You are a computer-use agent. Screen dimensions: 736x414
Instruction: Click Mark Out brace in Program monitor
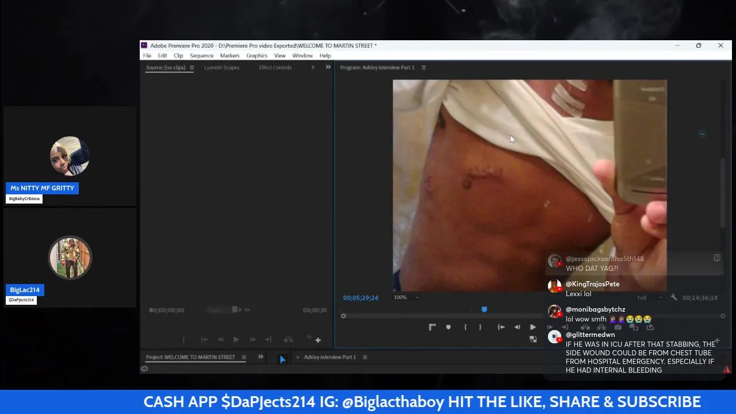click(x=480, y=327)
